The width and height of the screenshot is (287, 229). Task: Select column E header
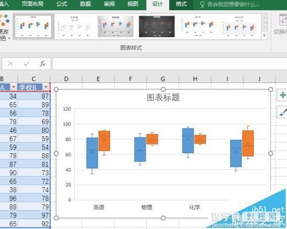(x=98, y=79)
